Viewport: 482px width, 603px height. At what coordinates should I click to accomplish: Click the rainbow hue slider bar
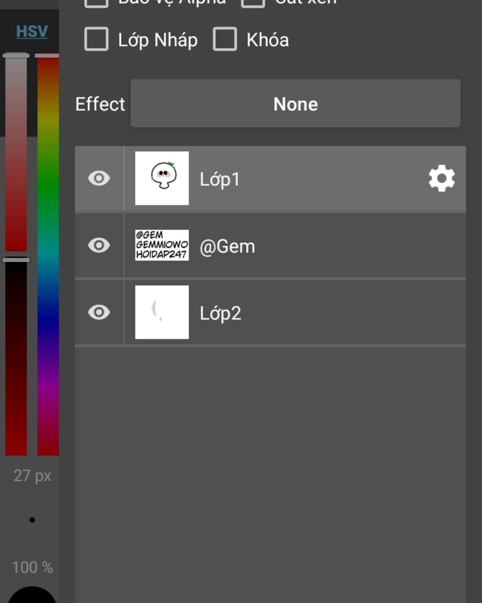[48, 254]
